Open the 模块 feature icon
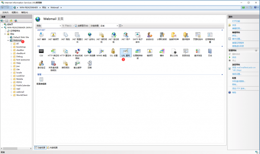This screenshot has height=154, width=260. click(162, 53)
